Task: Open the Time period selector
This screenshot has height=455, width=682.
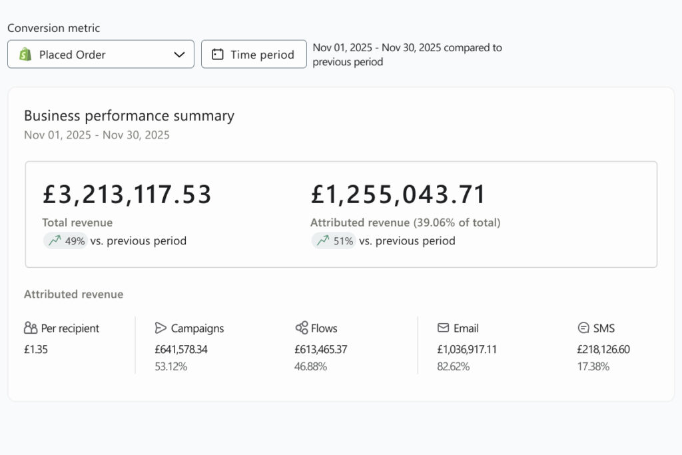Action: [254, 54]
